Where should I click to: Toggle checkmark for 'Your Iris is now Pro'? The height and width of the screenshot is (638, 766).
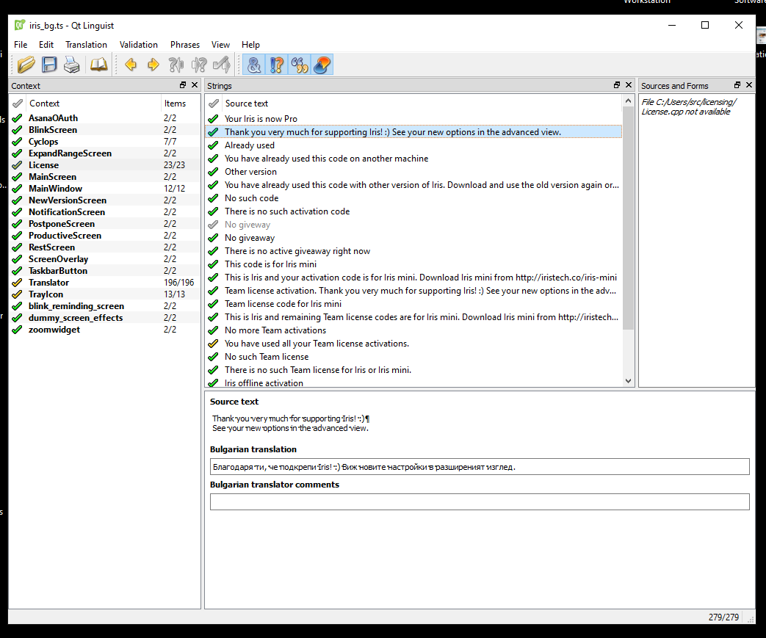(x=213, y=119)
